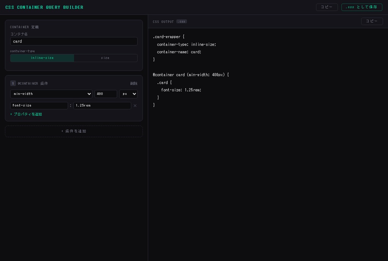388x261 pixels.
Task: Open the min-width condition dropdown
Action: pyautogui.click(x=51, y=94)
